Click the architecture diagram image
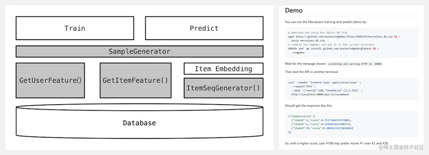Viewport: 429px width, 155px height. tap(139, 77)
